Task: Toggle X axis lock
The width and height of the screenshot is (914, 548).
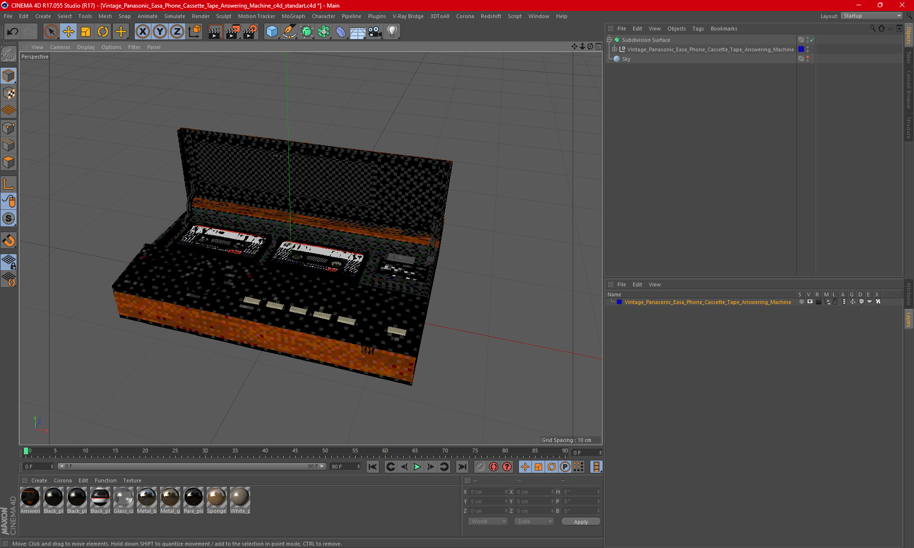Action: [142, 32]
